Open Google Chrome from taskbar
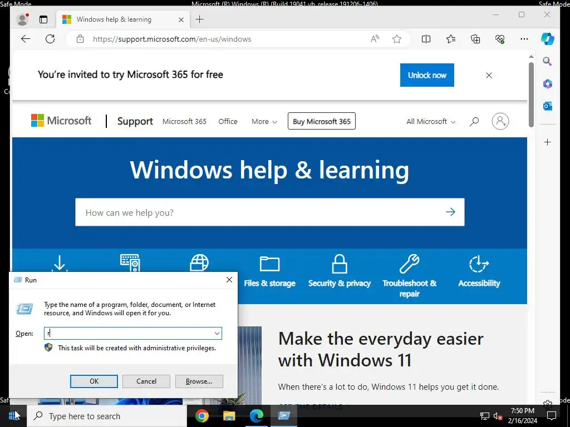The height and width of the screenshot is (427, 570). 202,416
